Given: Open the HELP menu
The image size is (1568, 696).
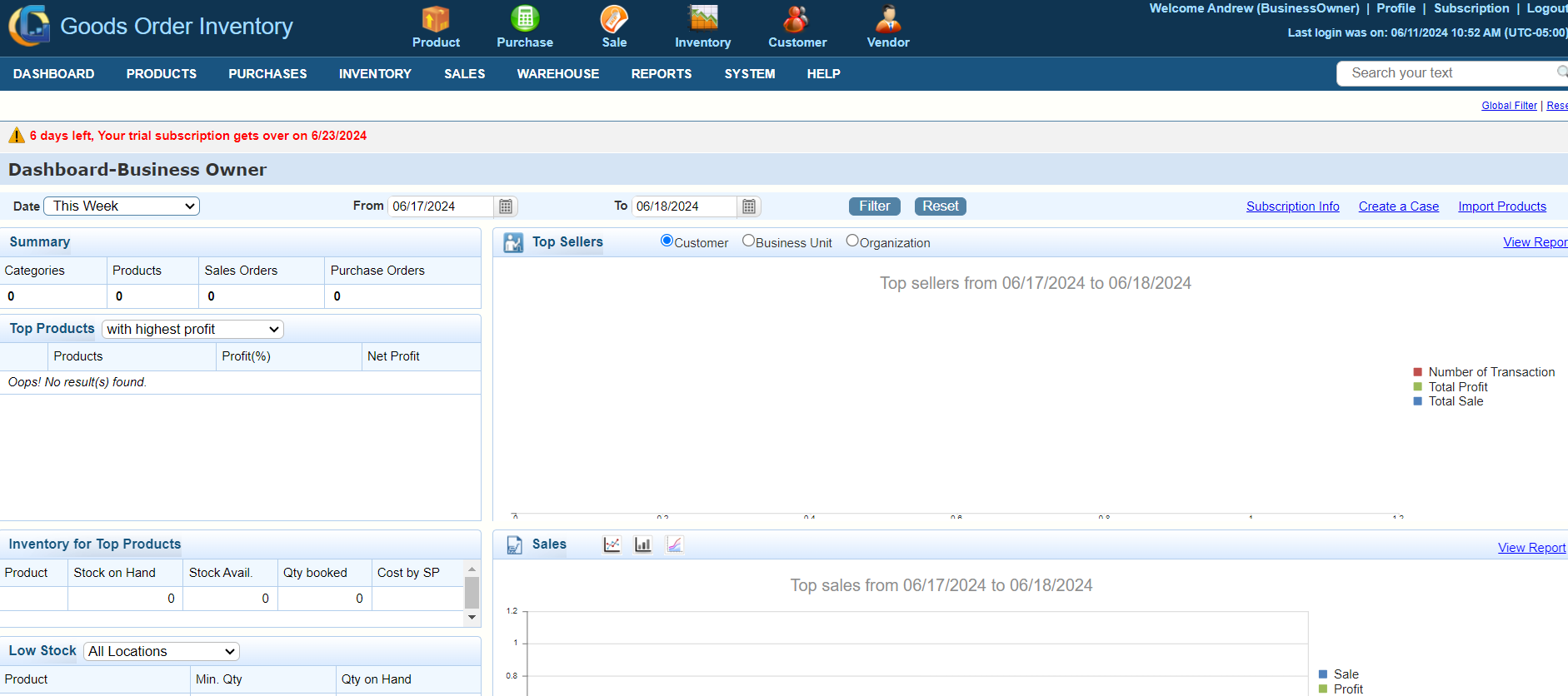Looking at the screenshot, I should [823, 74].
